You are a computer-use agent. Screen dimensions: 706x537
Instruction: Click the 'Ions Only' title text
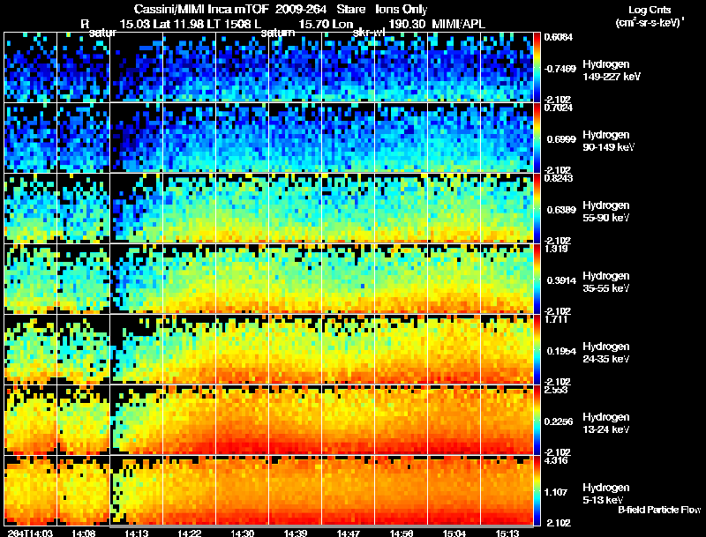(x=402, y=10)
